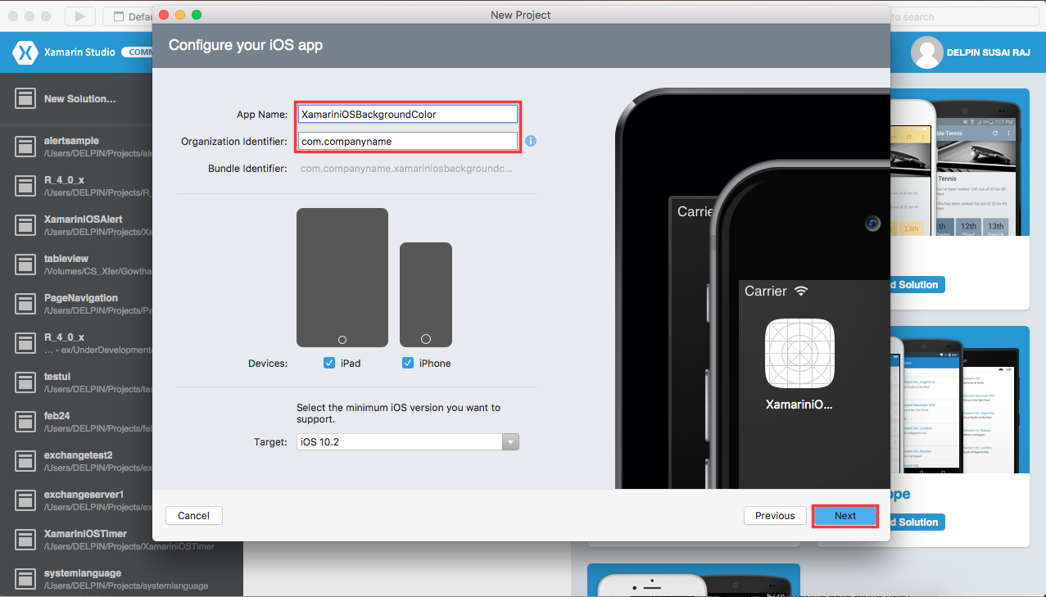Select the iPad device image
The image size is (1046, 597).
point(342,277)
